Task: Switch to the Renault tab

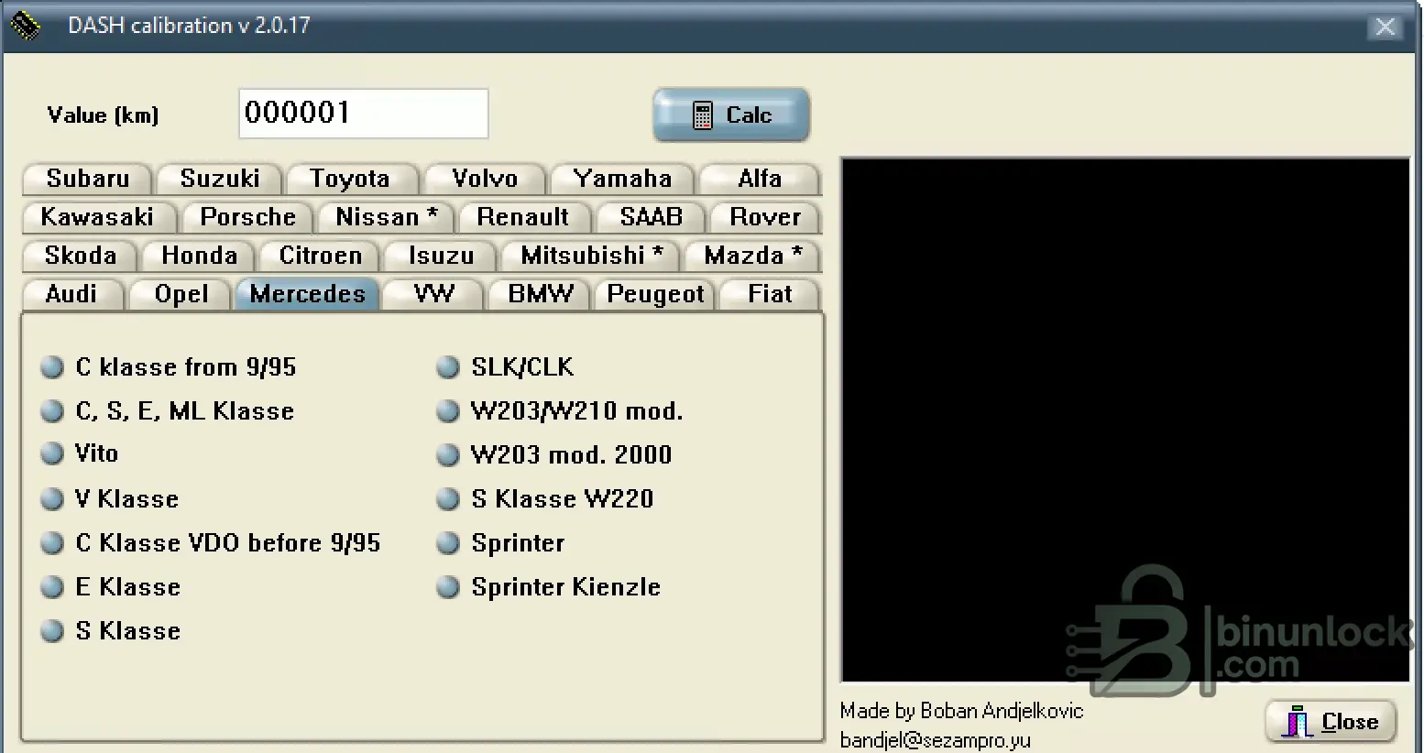Action: [x=523, y=217]
